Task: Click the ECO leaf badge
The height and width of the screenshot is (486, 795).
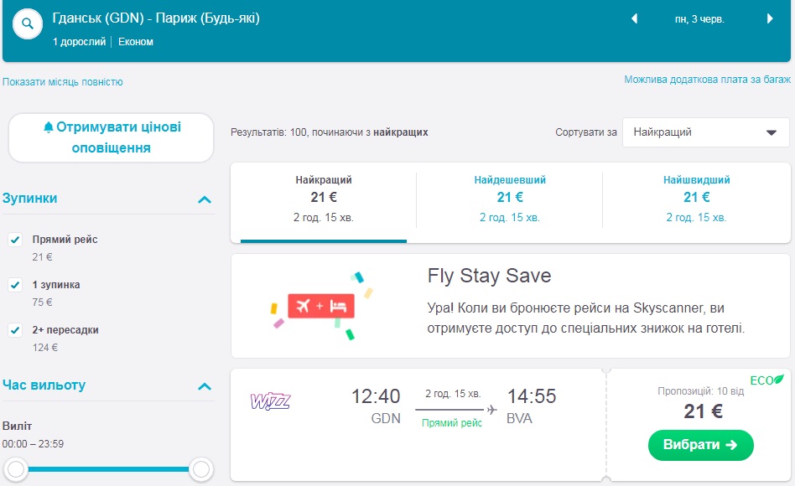Action: (766, 380)
